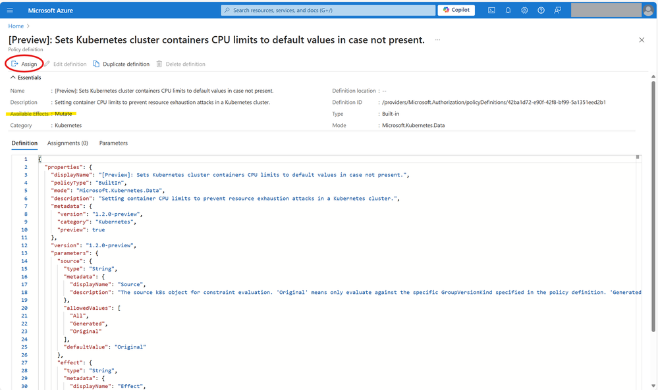
Task: Click the Mutate available effects value
Action: coord(63,114)
